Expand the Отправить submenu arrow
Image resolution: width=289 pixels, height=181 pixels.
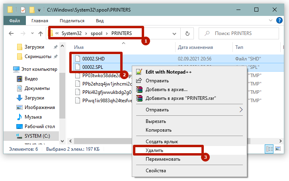pos(240,110)
